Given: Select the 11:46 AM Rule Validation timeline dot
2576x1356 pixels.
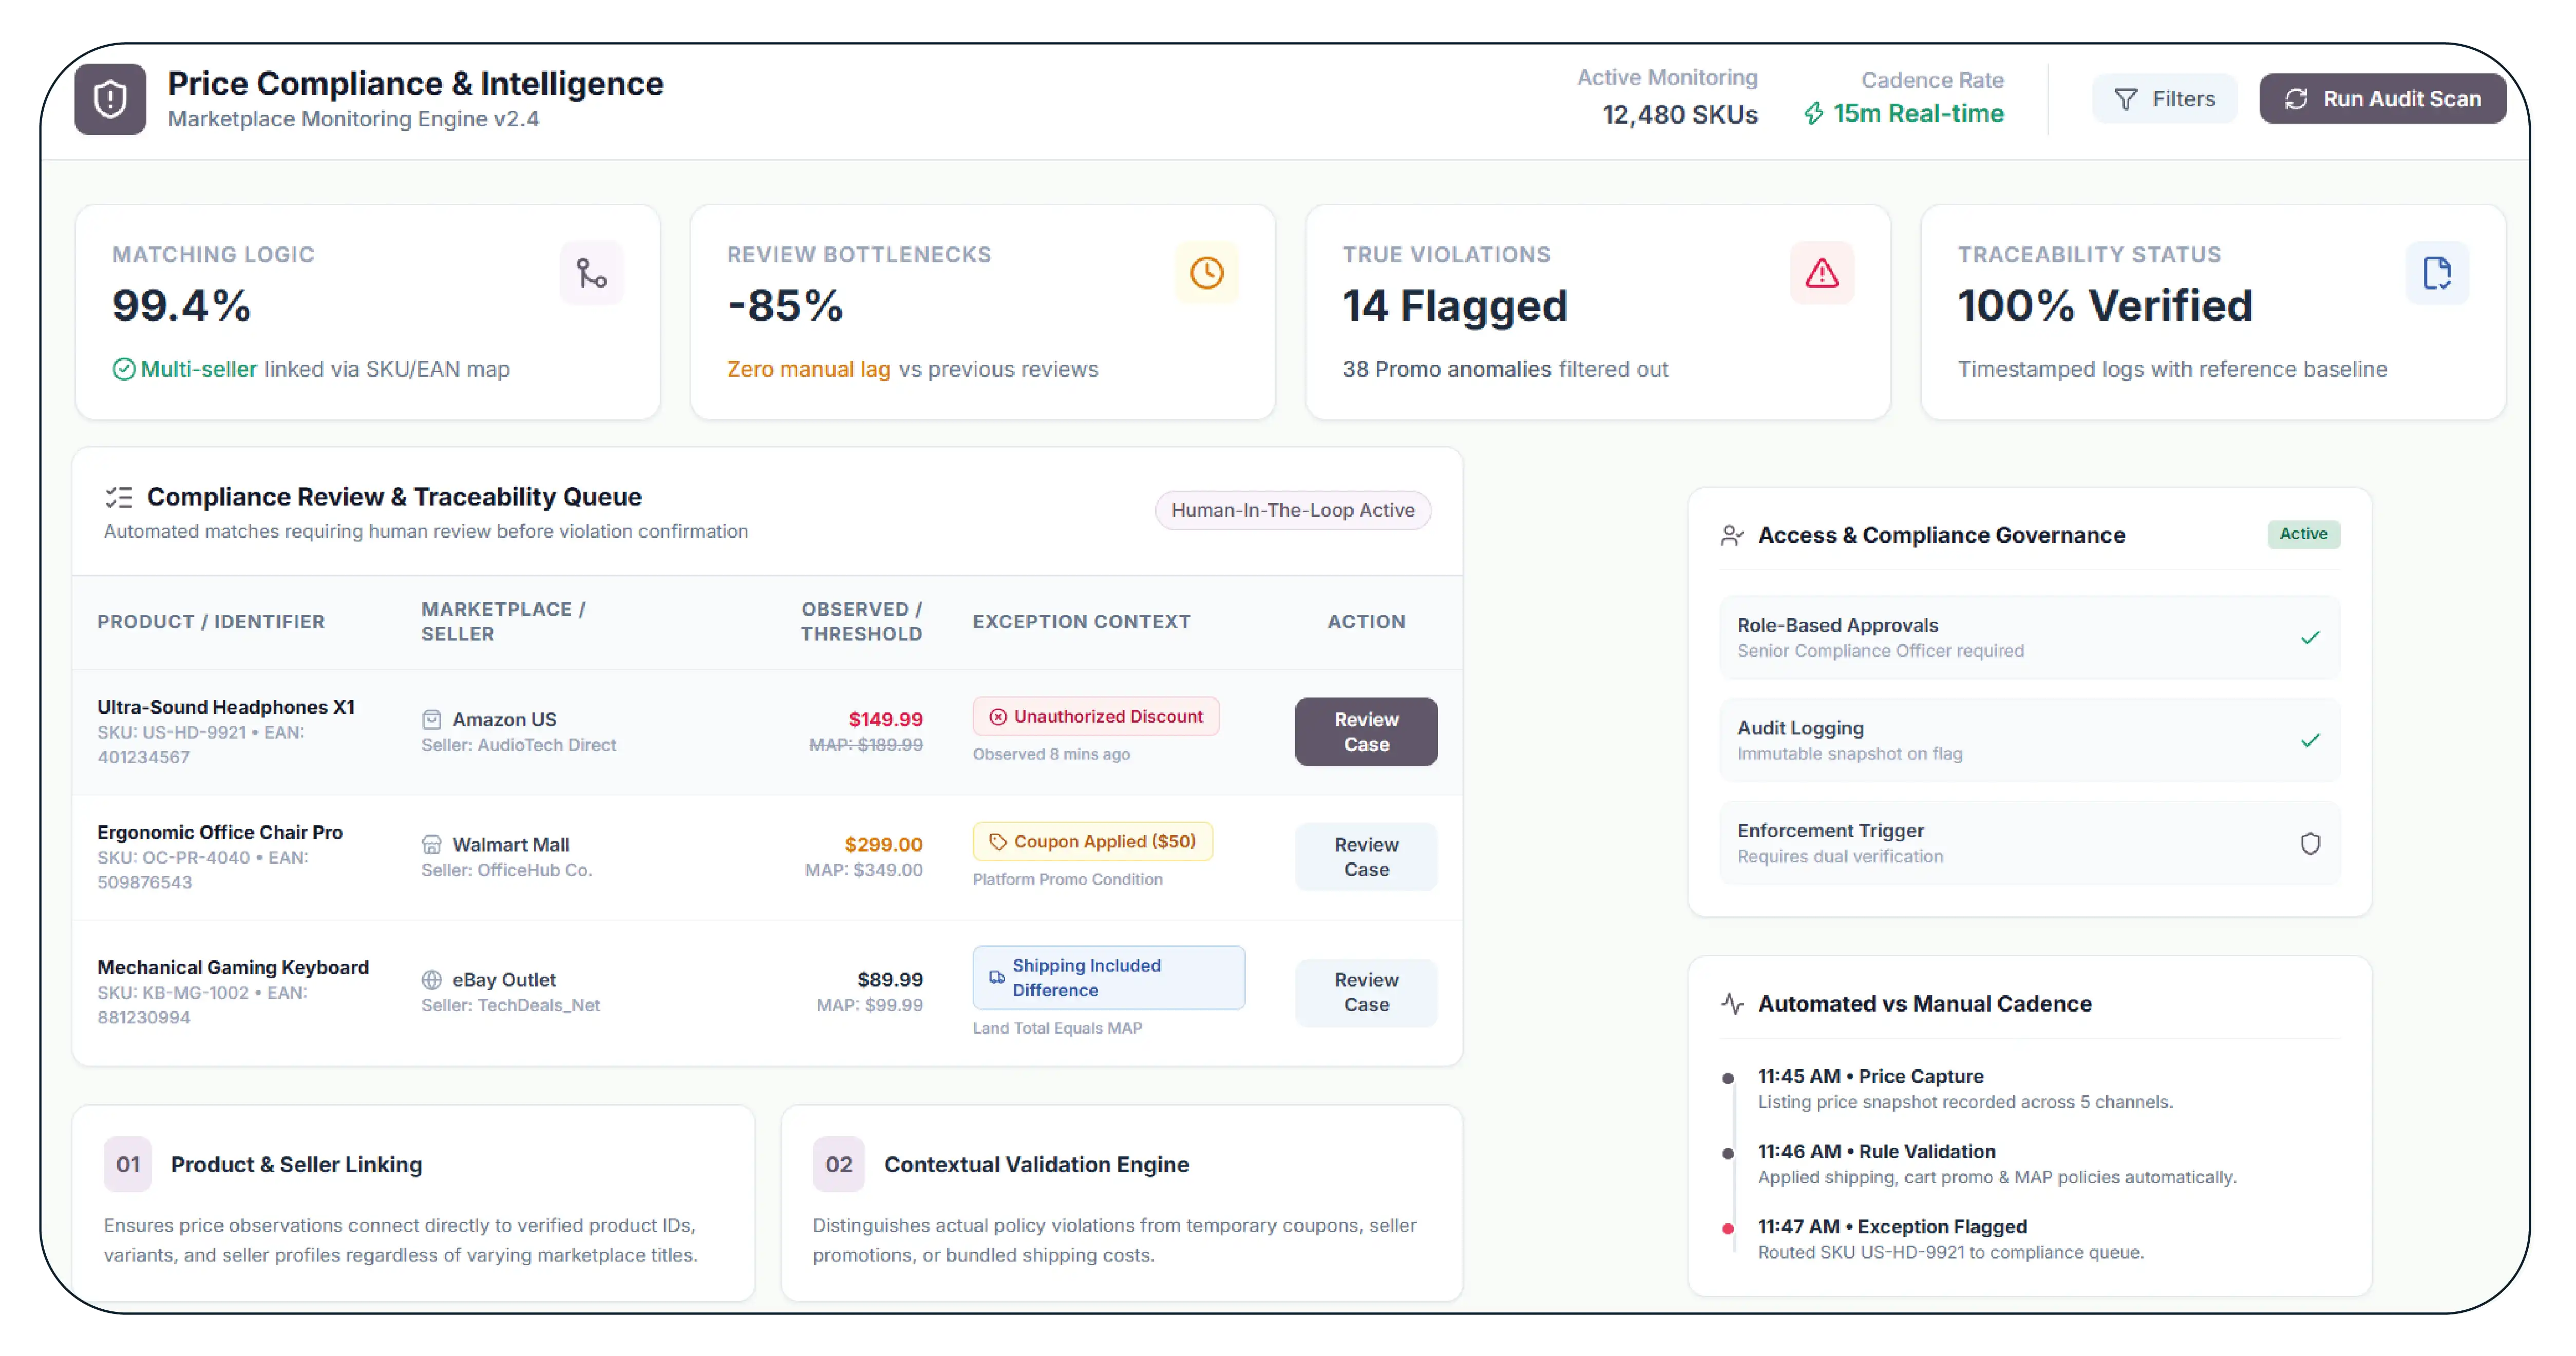Looking at the screenshot, I should coord(1727,1153).
